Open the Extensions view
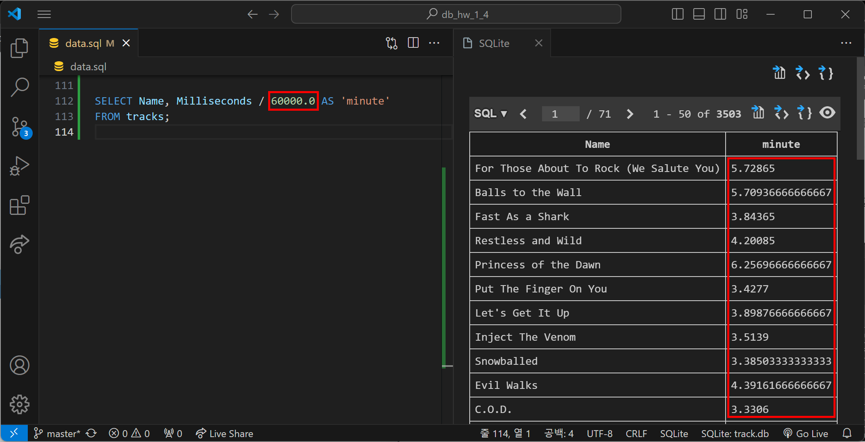865x442 pixels. click(x=19, y=205)
